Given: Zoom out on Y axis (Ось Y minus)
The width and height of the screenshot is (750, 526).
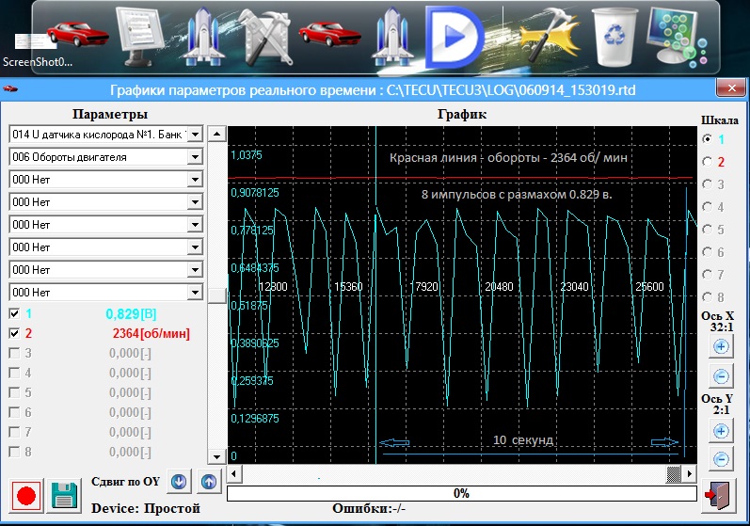Looking at the screenshot, I should [x=721, y=459].
